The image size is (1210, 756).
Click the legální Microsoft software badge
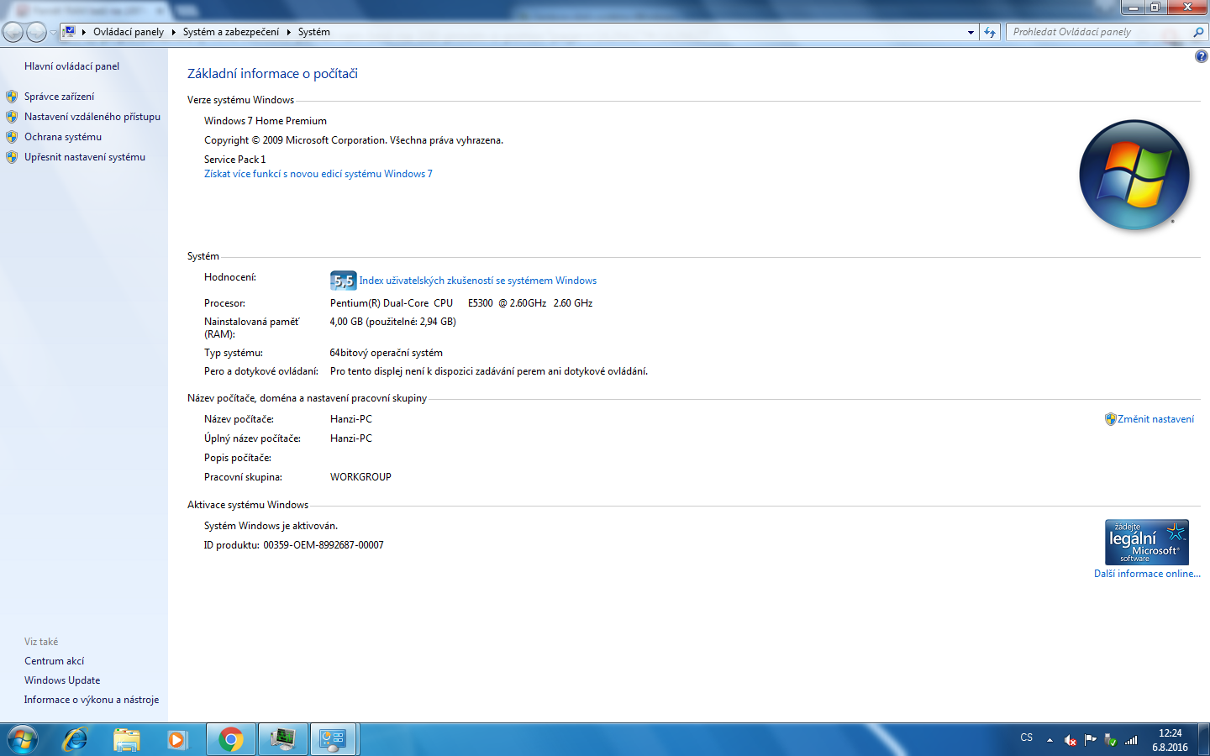(1147, 542)
